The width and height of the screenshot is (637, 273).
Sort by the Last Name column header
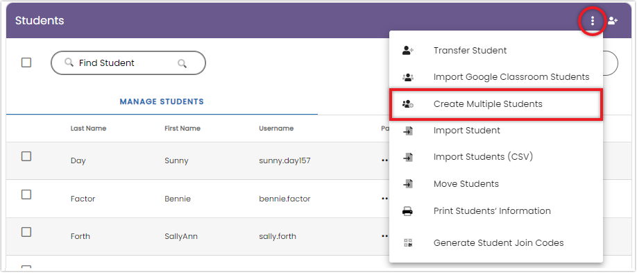coord(88,129)
